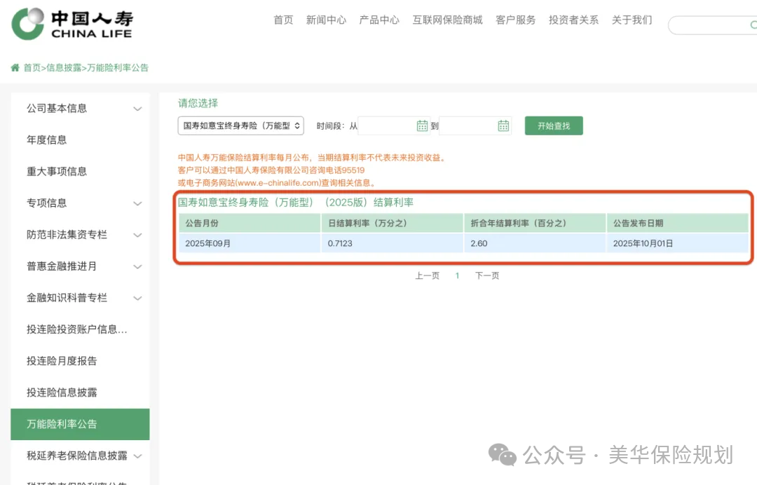This screenshot has width=757, height=485.
Task: Click the 开始查找 search button
Action: click(553, 125)
